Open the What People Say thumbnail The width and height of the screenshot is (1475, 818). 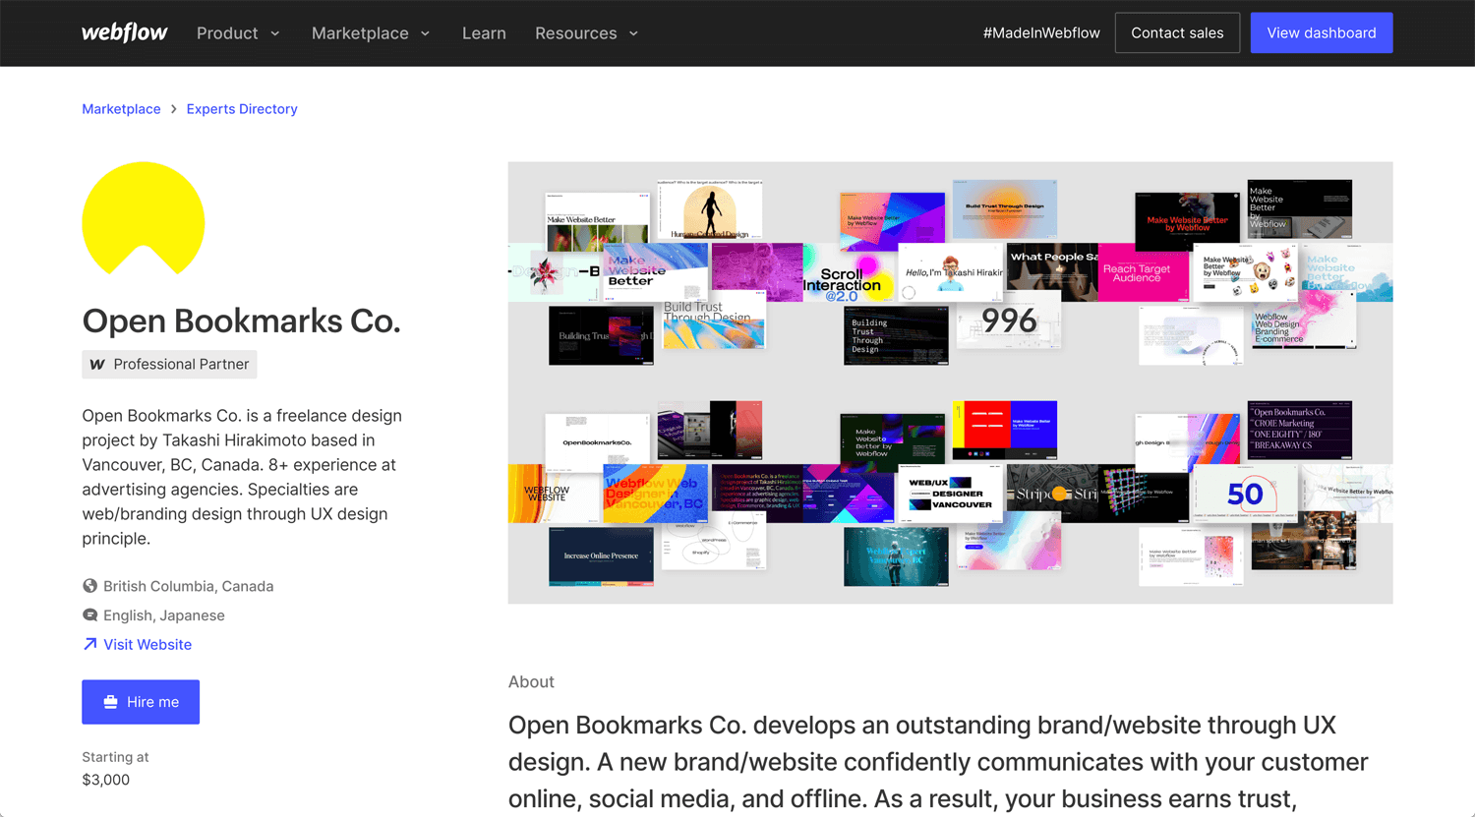[x=1051, y=272]
